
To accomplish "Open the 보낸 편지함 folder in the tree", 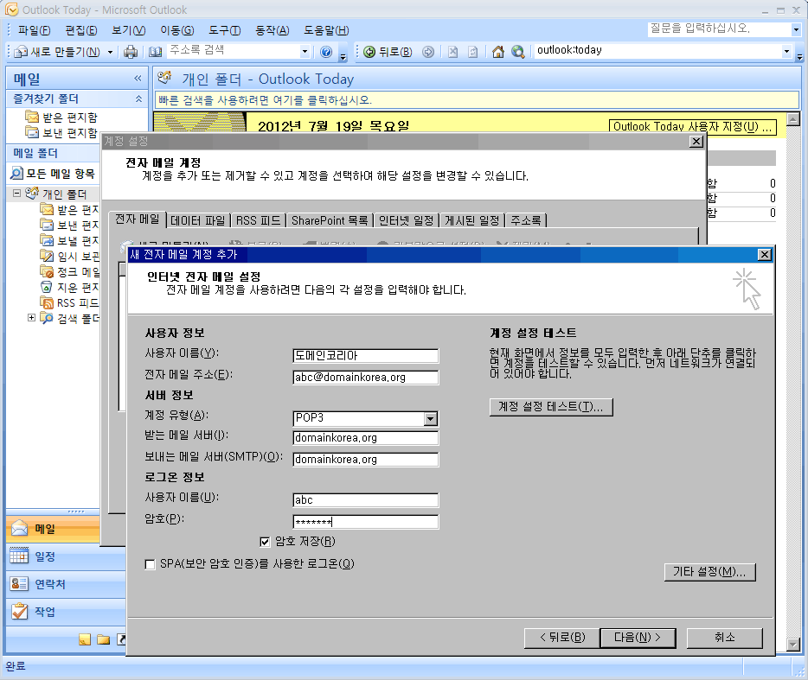I will click(x=69, y=225).
